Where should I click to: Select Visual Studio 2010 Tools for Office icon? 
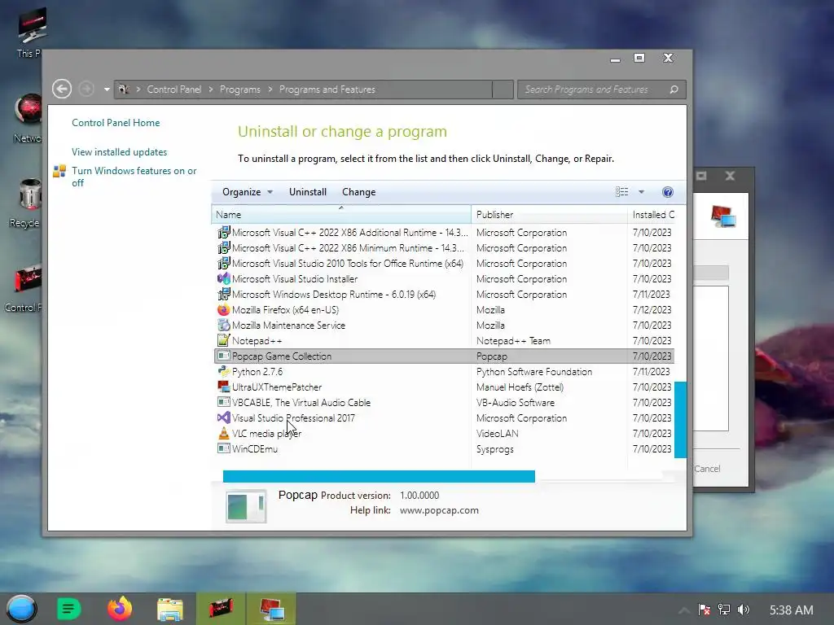coord(224,263)
